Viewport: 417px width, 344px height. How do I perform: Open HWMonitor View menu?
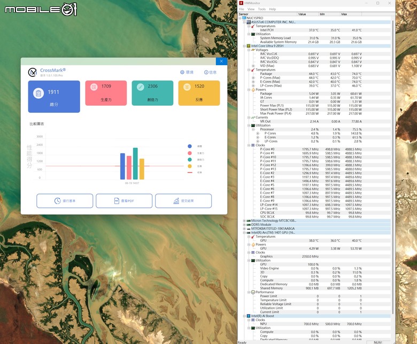click(251, 9)
